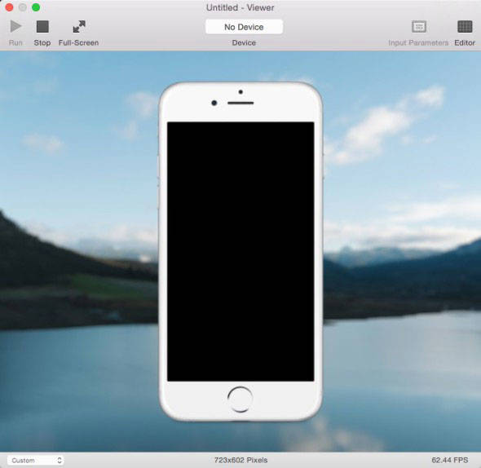
Task: Click the grayed minimize window button
Action: click(x=23, y=7)
